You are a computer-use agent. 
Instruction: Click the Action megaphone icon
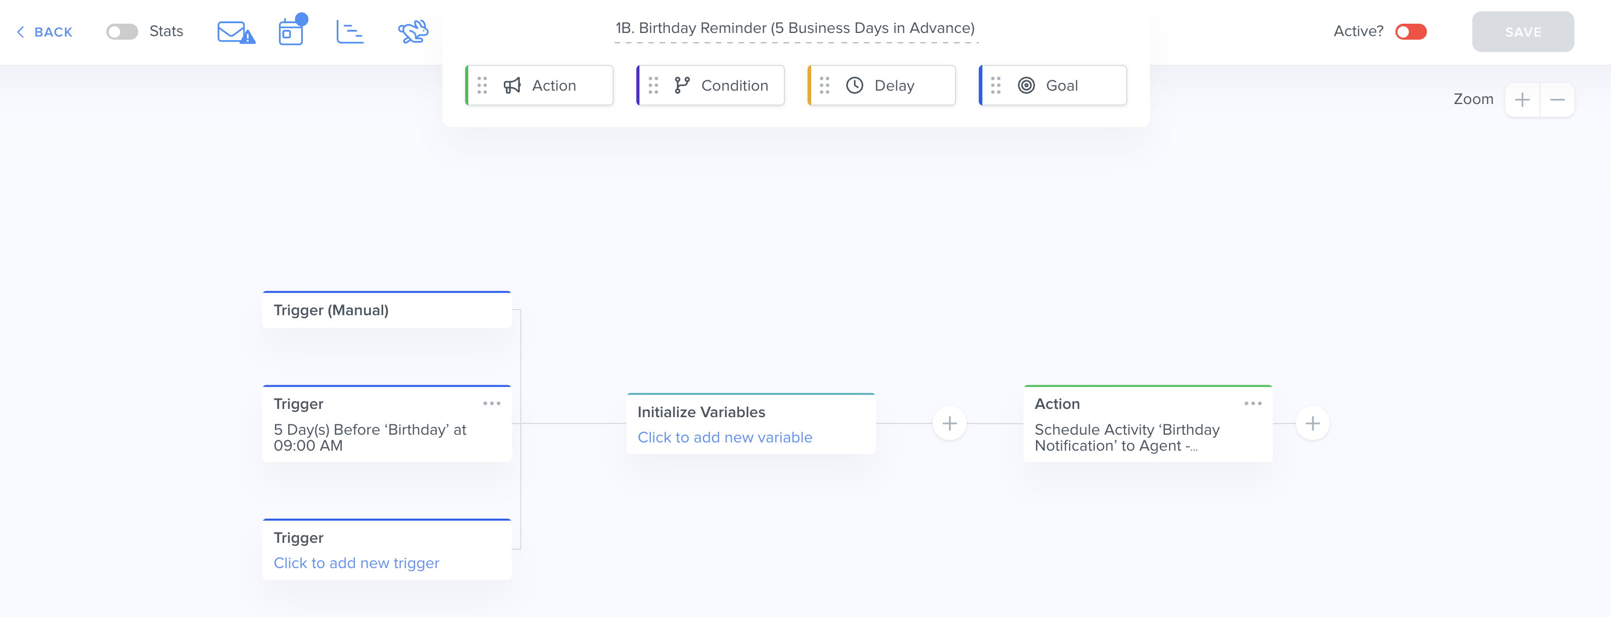coord(512,85)
